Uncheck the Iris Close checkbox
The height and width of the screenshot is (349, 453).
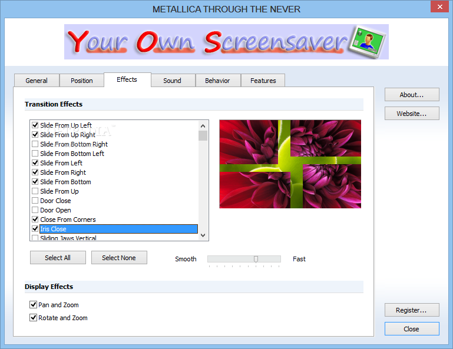(x=35, y=228)
